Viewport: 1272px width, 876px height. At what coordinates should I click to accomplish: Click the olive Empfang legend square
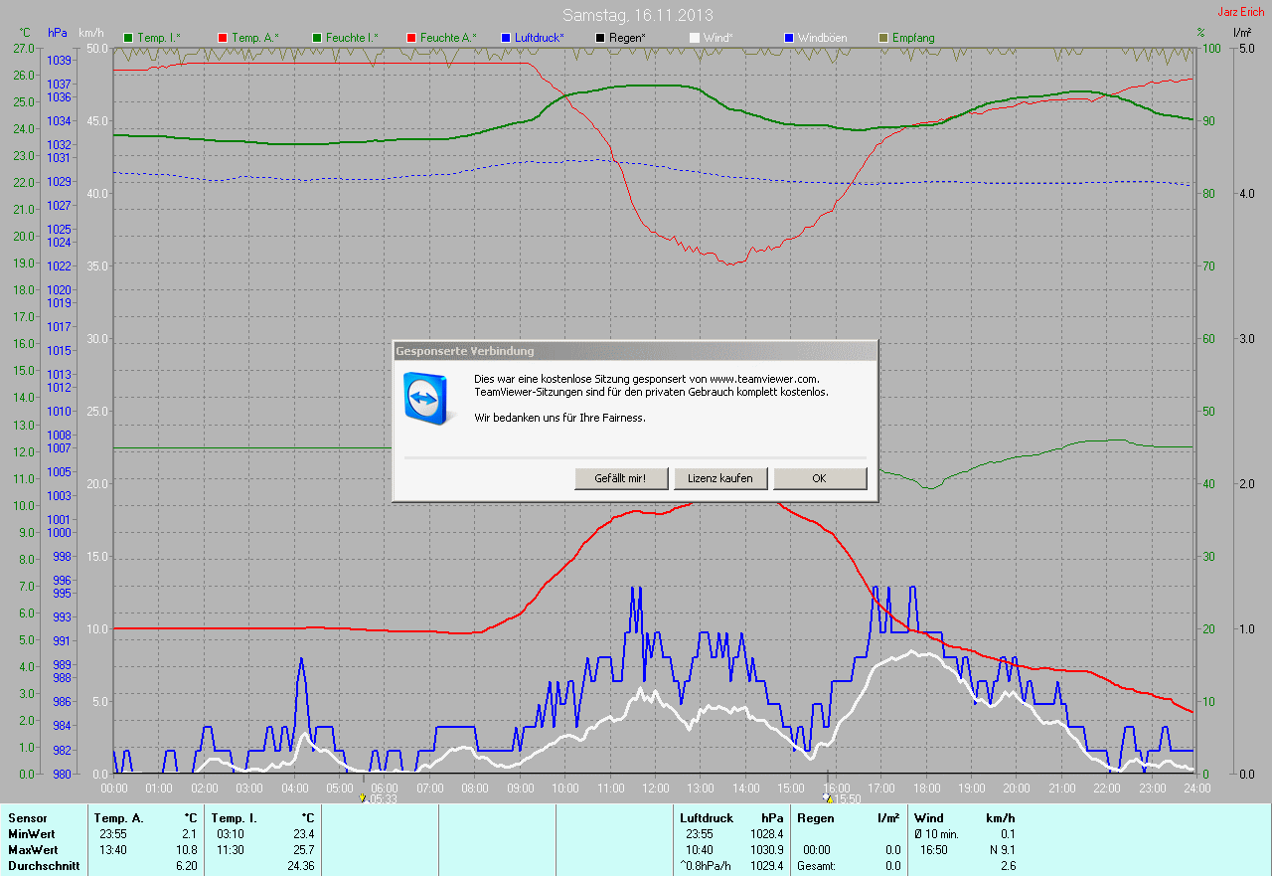pyautogui.click(x=883, y=38)
